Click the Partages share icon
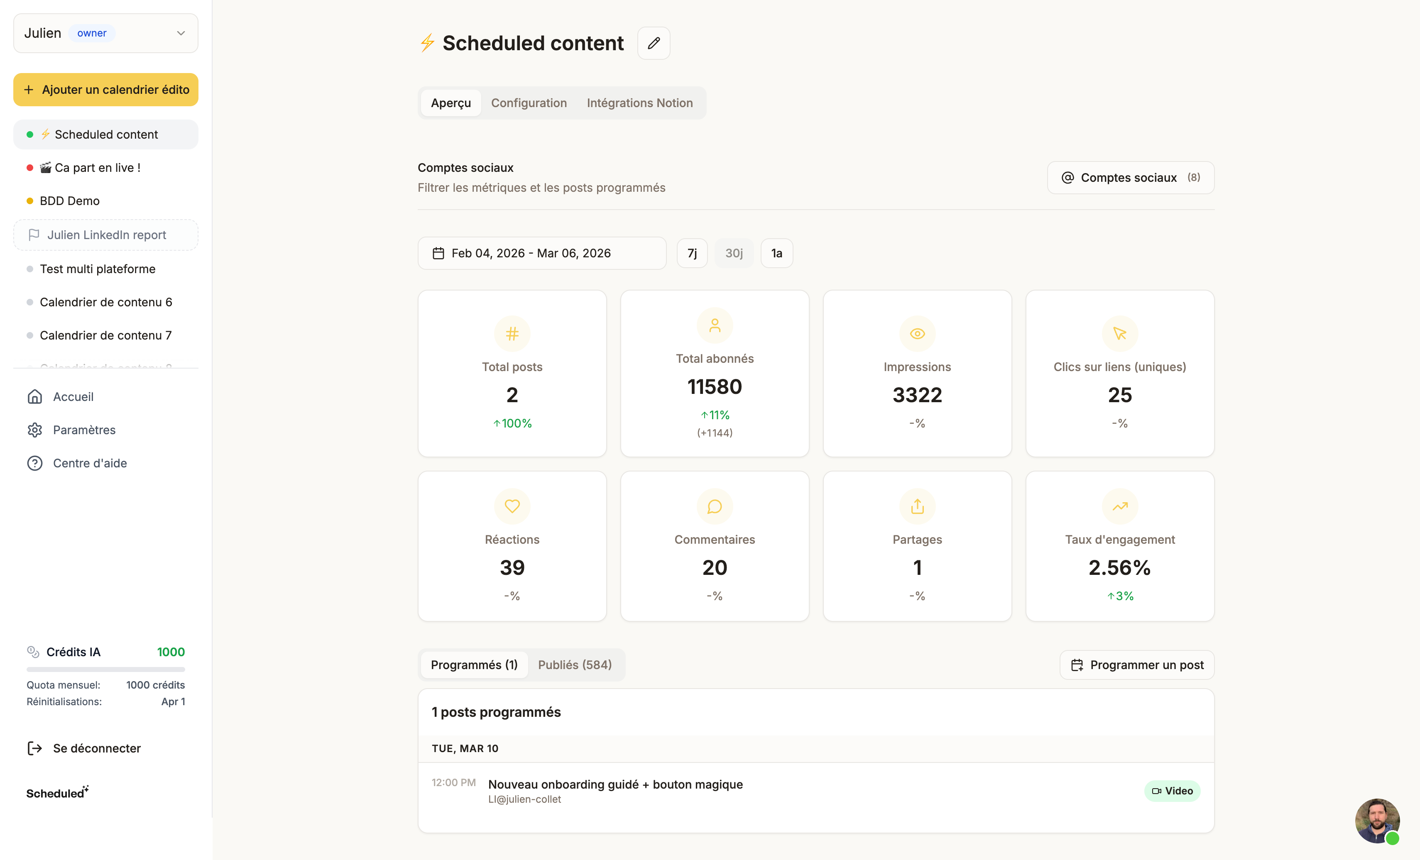 click(x=917, y=506)
